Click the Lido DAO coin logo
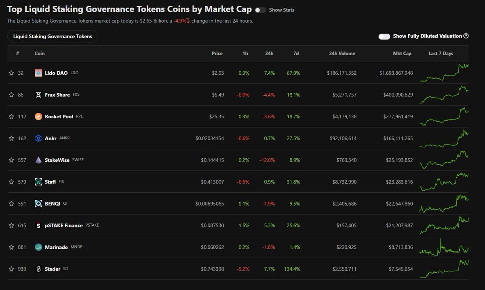Viewport: 485px width, 290px height. click(38, 73)
